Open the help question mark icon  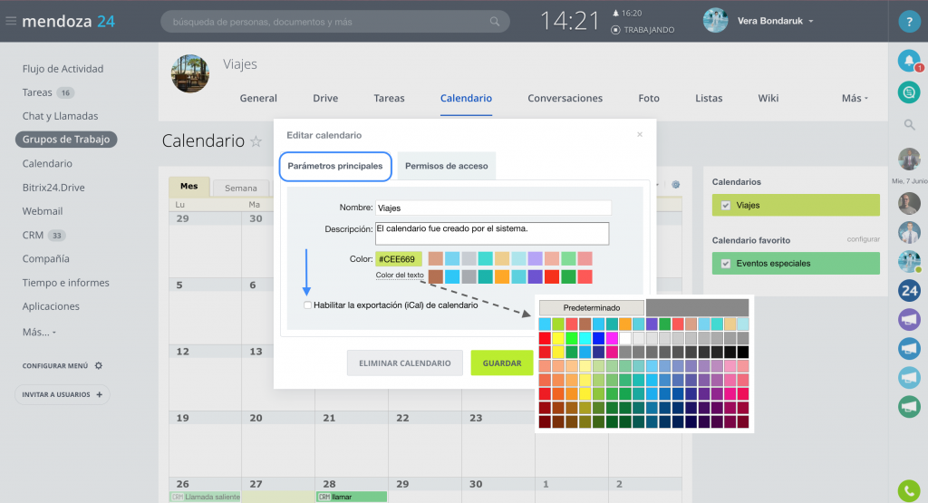pyautogui.click(x=908, y=22)
